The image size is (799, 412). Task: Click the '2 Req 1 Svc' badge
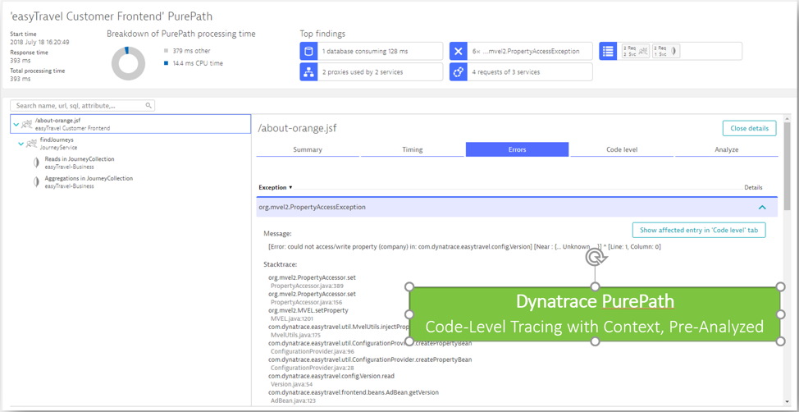click(665, 51)
